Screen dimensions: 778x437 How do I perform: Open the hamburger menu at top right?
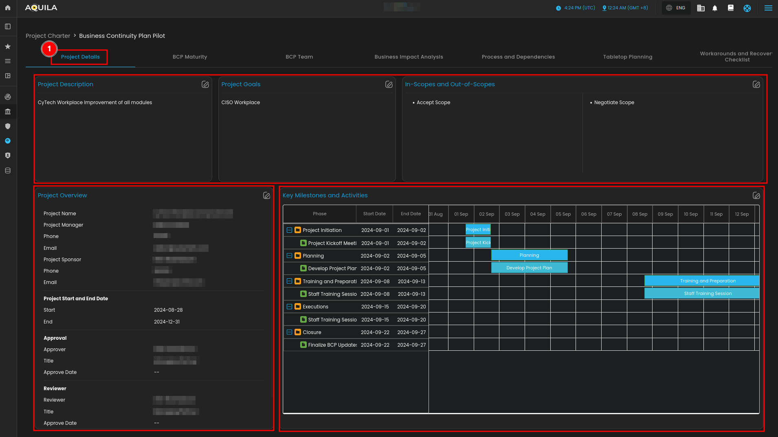[x=768, y=8]
